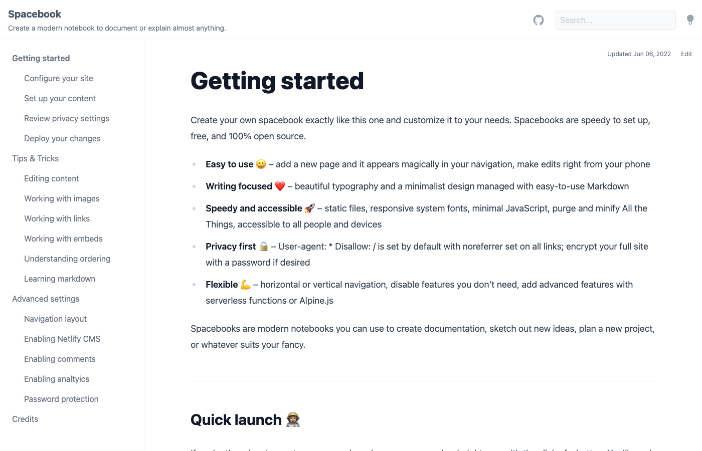Select the Tips & Tricks section heading
The width and height of the screenshot is (702, 451).
click(35, 158)
